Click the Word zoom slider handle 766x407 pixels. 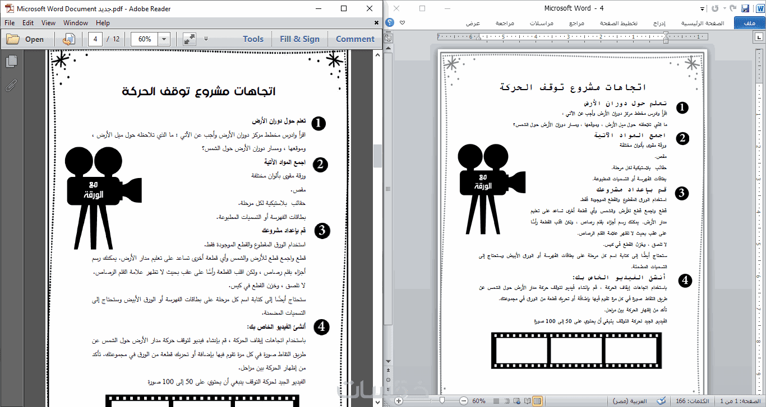[x=442, y=401]
